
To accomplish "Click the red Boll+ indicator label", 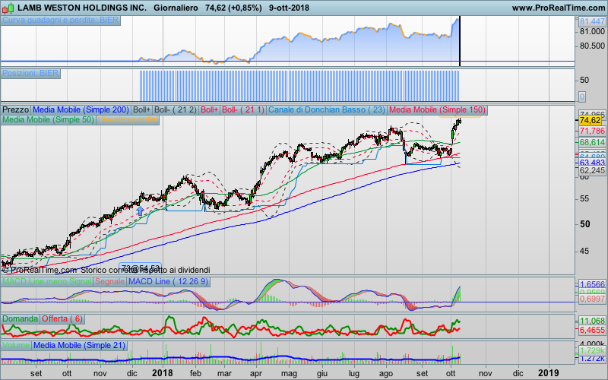I will coord(210,109).
